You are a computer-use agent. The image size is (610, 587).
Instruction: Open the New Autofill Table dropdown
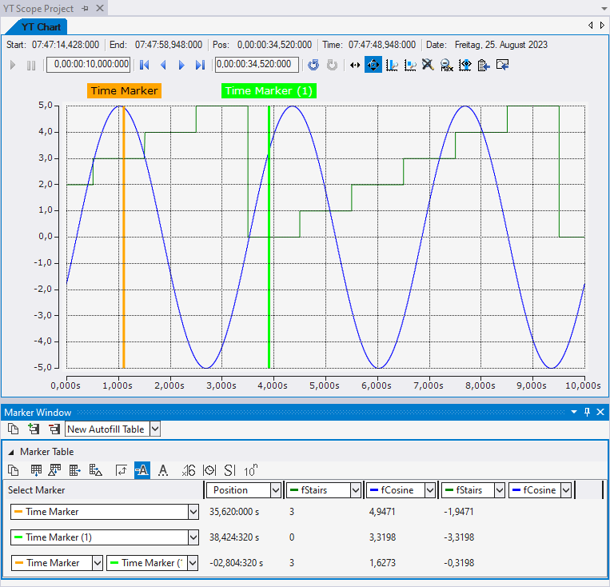(x=155, y=429)
